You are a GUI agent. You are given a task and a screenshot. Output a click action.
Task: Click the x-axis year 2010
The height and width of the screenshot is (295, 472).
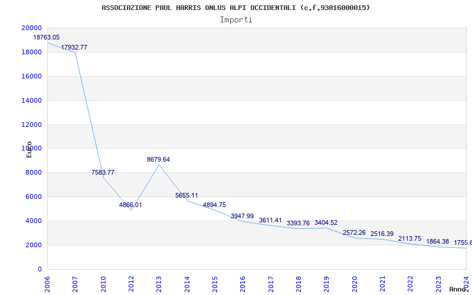tap(103, 284)
